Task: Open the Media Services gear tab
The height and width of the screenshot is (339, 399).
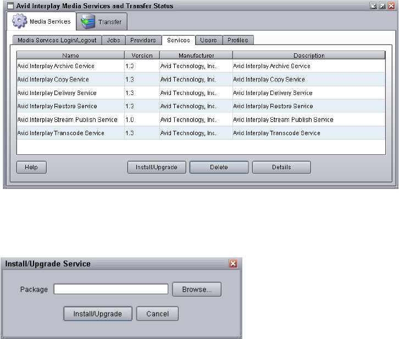Action: 41,21
